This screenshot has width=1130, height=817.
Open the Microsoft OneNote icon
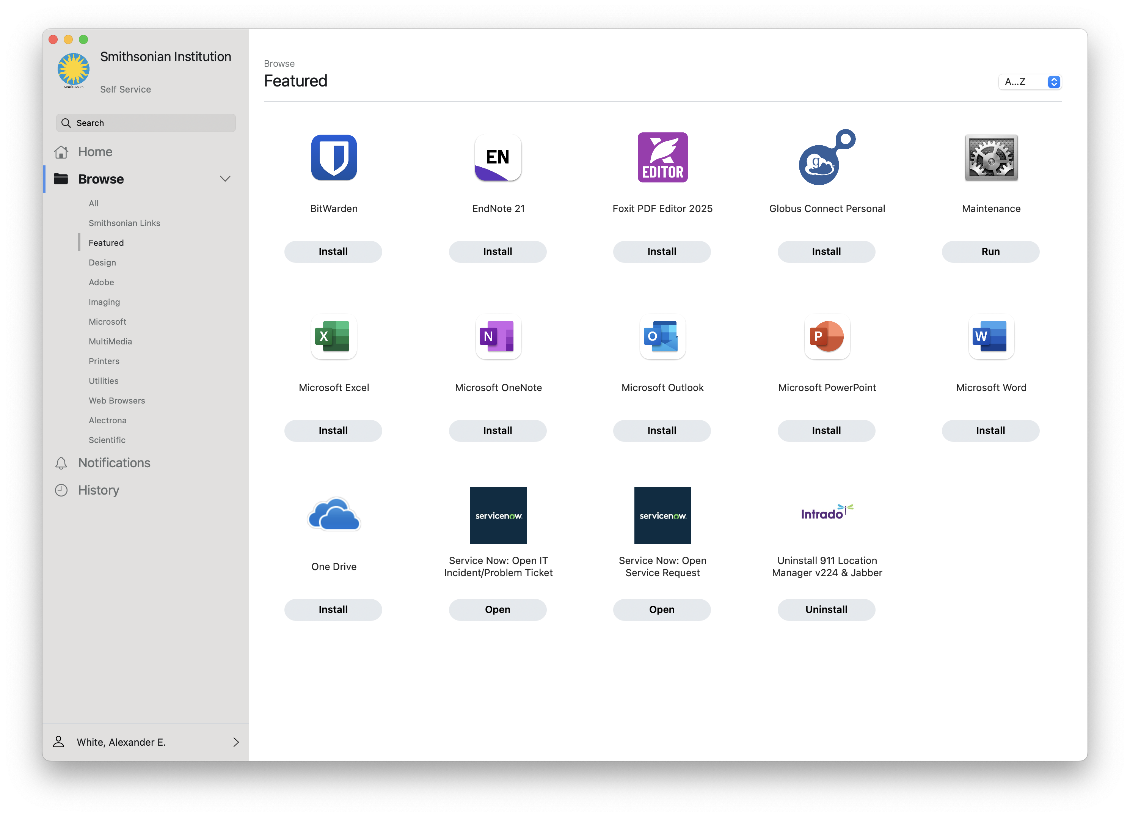tap(498, 336)
